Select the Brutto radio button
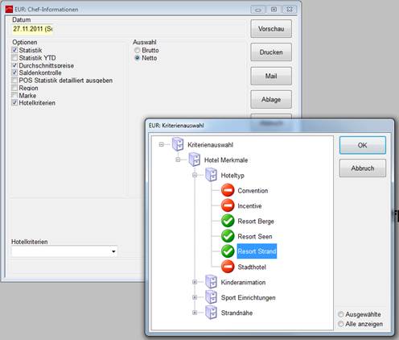 click(x=138, y=50)
